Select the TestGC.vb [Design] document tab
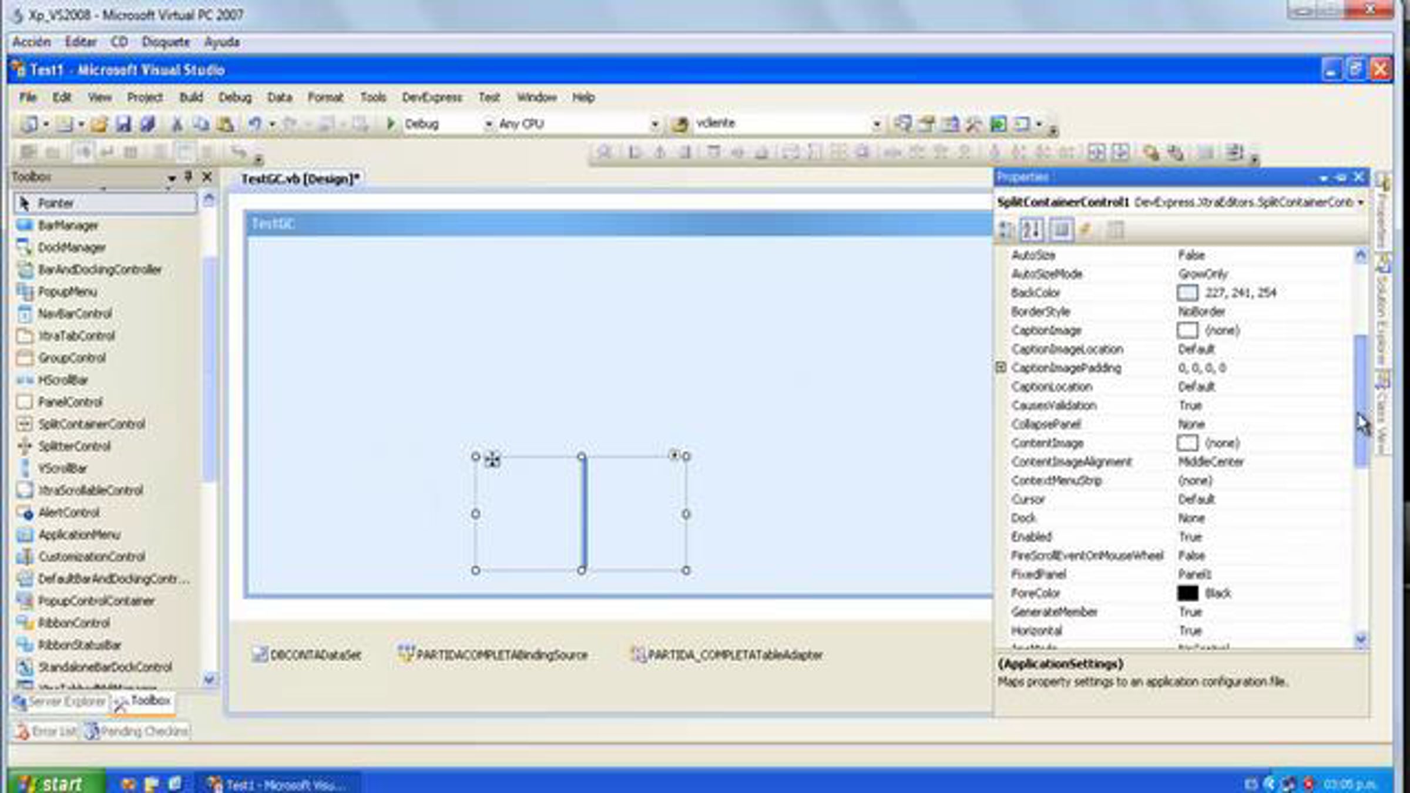 (x=300, y=179)
